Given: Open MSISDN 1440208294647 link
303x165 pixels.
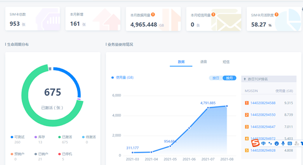Looking at the screenshot, I should (263, 127).
